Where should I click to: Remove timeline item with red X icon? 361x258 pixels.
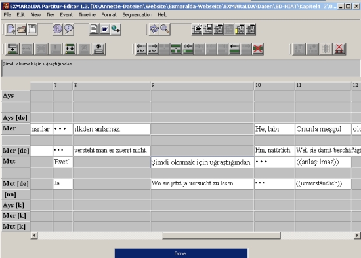pos(339,48)
